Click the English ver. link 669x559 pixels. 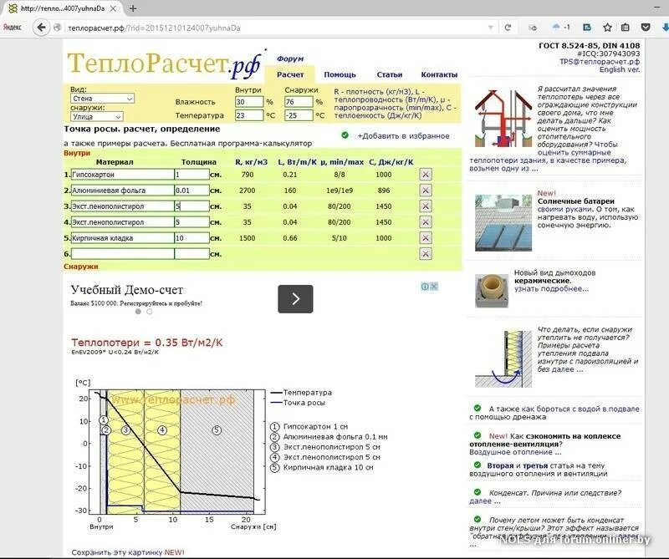point(620,69)
